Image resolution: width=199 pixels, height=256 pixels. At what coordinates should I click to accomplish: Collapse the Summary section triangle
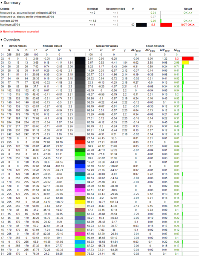point(1,3)
